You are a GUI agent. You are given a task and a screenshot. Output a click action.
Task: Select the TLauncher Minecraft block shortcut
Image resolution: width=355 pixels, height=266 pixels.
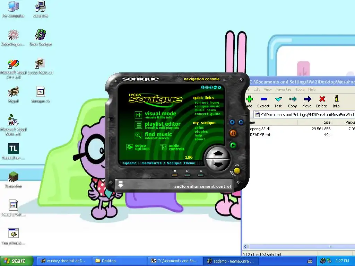14,180
